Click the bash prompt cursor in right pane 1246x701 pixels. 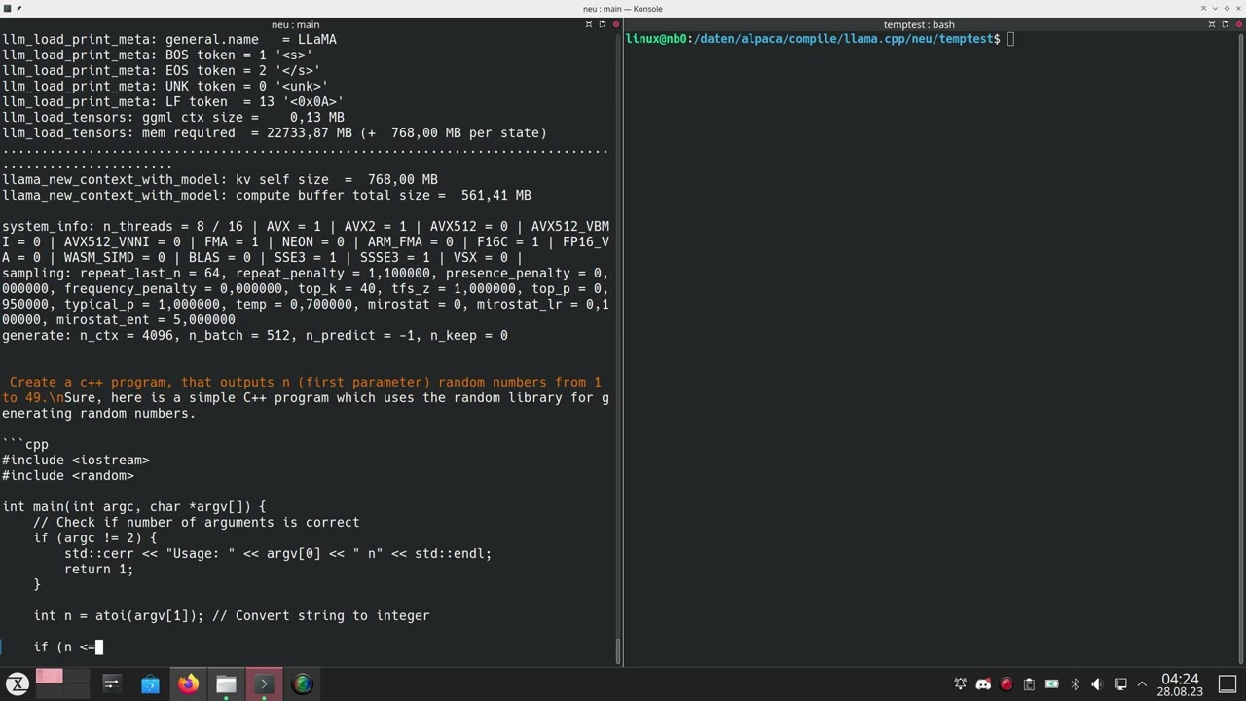(x=1010, y=39)
